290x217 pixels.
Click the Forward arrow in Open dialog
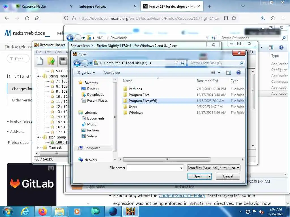85,63
